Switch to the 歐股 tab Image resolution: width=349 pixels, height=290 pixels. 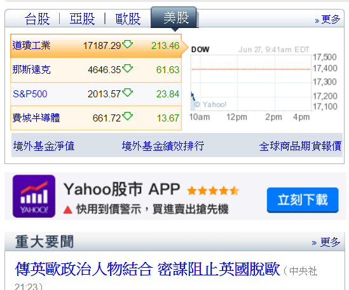pyautogui.click(x=128, y=18)
